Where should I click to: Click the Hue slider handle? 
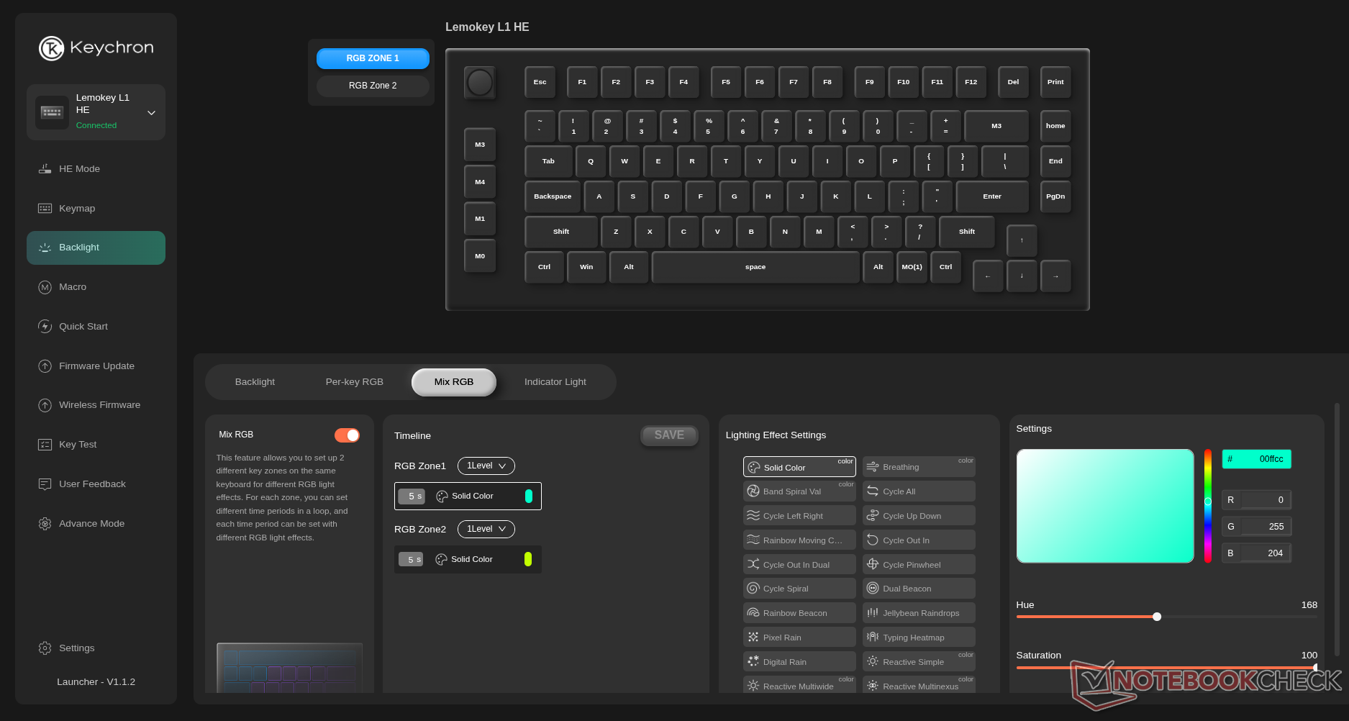1157,617
